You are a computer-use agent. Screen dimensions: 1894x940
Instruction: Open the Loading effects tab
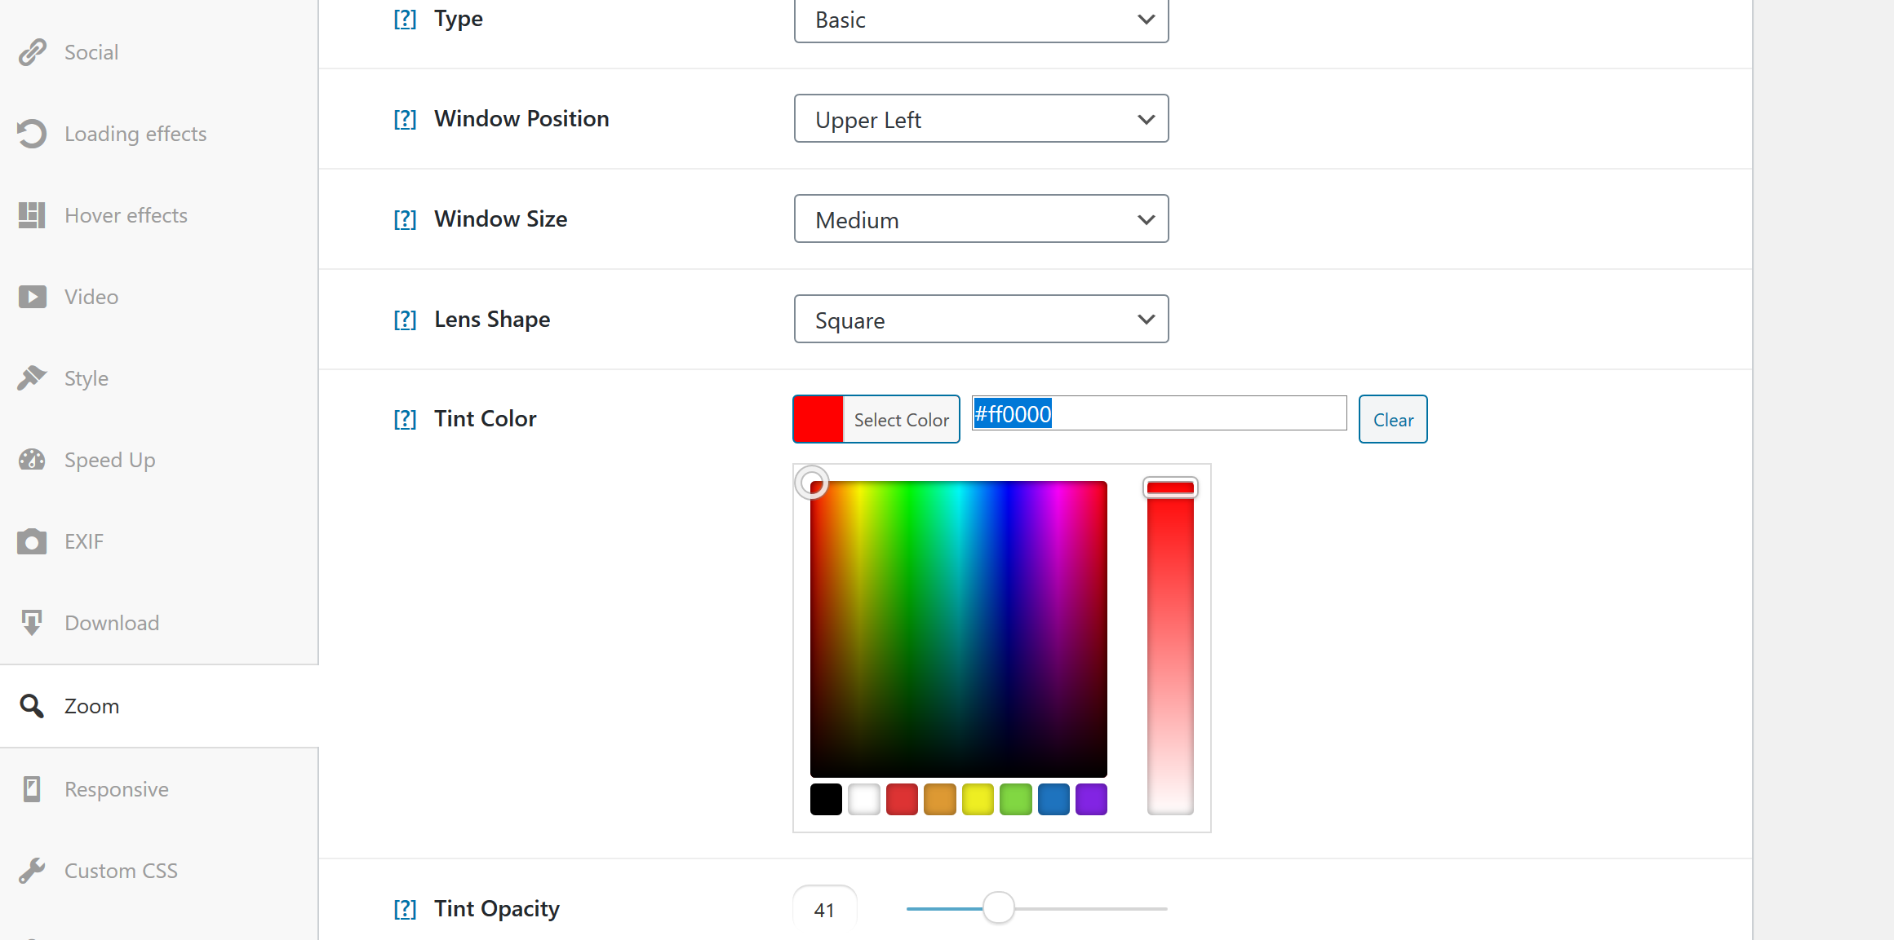coord(159,134)
